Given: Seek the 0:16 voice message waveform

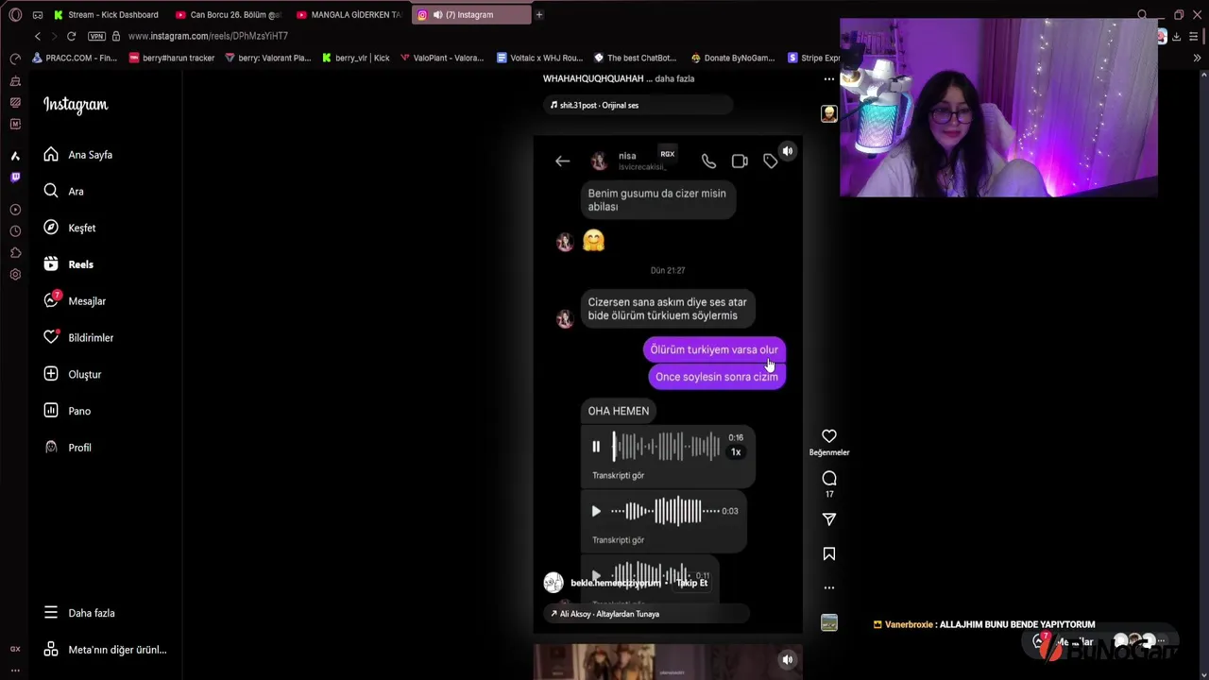Looking at the screenshot, I should [x=667, y=447].
